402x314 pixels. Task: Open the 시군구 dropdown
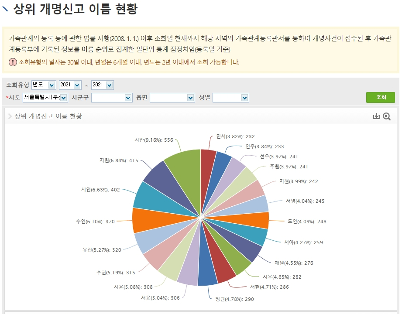coord(112,98)
